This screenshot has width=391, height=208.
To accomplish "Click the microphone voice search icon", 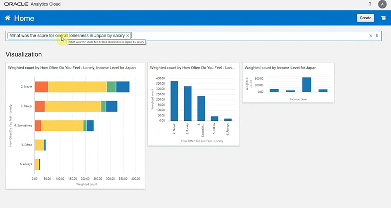I will (377, 36).
